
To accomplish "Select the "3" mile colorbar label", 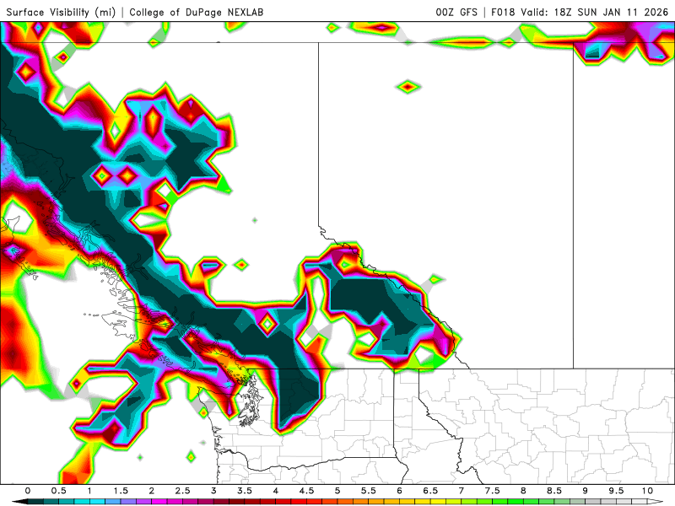I will [x=213, y=491].
